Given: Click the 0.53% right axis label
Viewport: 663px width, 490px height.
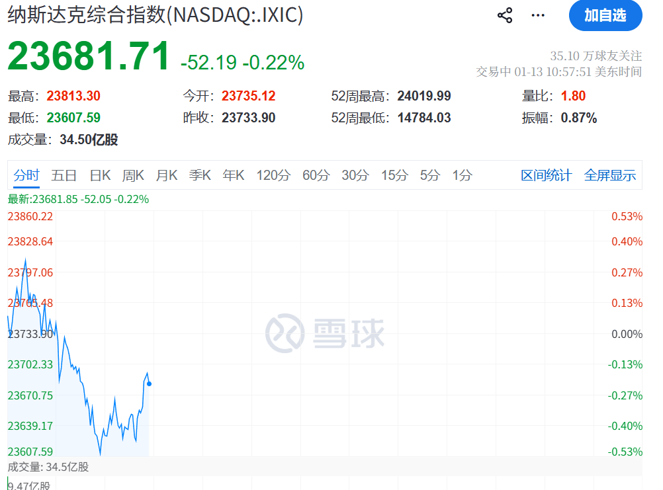Looking at the screenshot, I should 627,216.
